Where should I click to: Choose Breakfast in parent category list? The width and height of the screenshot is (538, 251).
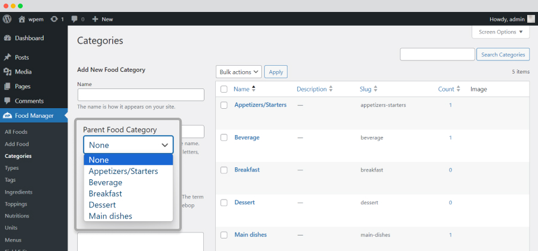point(129,194)
